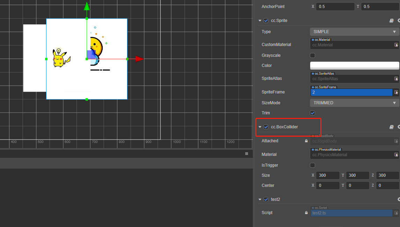Click the test2 component title
Image resolution: width=400 pixels, height=227 pixels.
[x=276, y=199]
